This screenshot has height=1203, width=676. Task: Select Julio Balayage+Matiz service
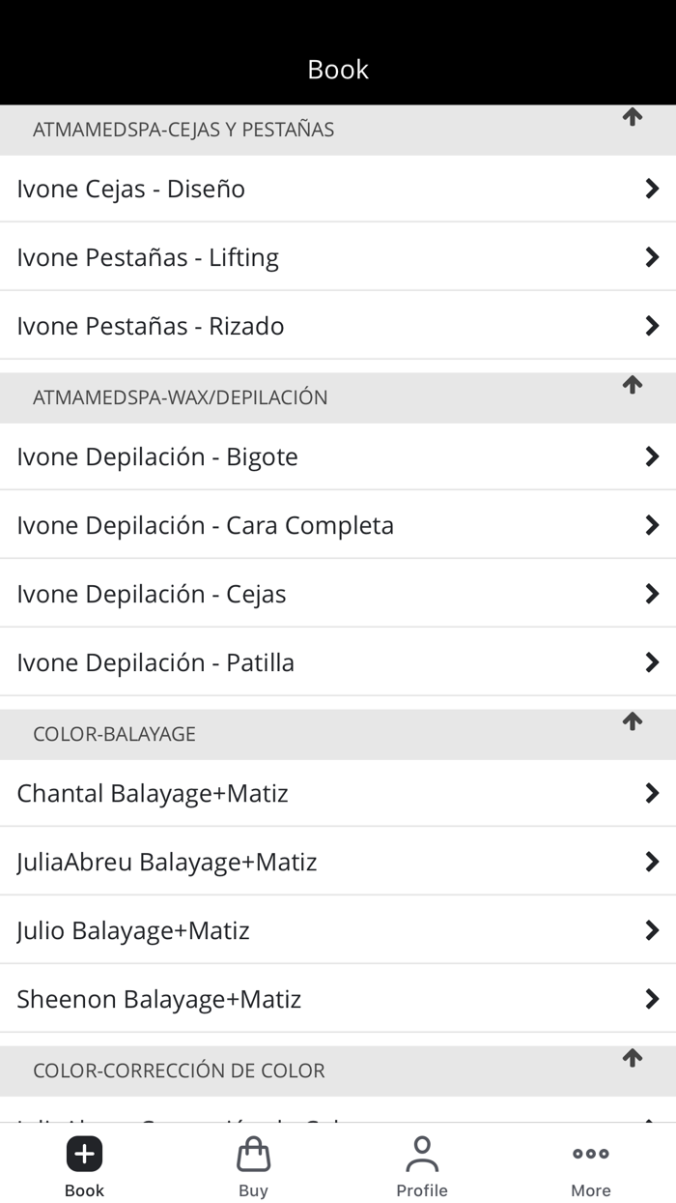click(x=133, y=930)
